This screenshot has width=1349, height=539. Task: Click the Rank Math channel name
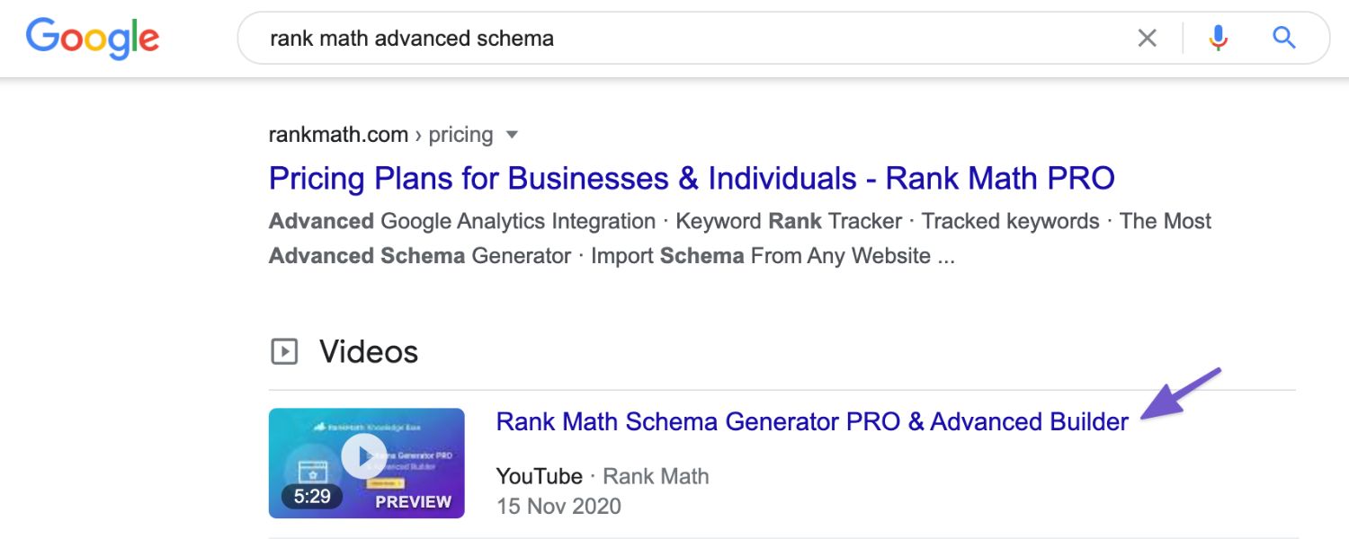click(656, 476)
